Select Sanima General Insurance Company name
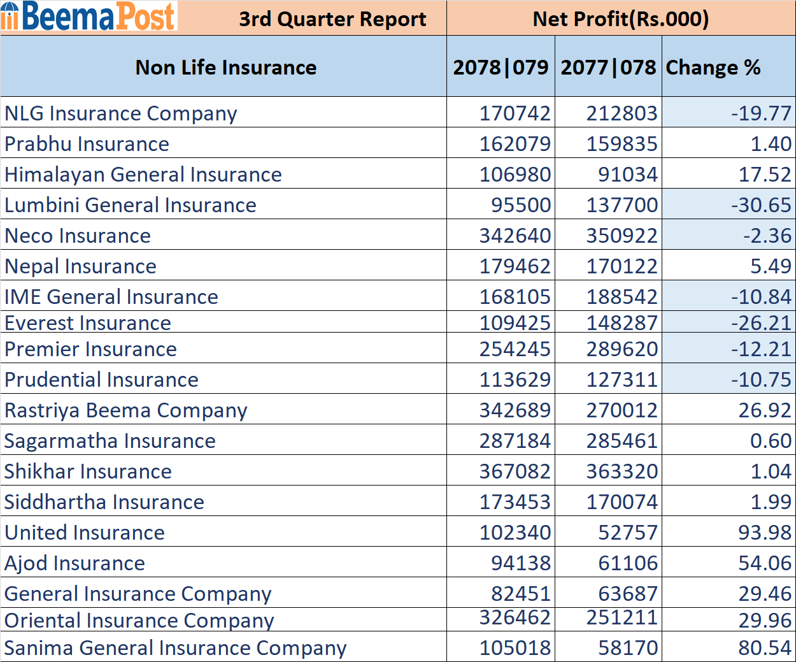796x662 pixels. (175, 648)
